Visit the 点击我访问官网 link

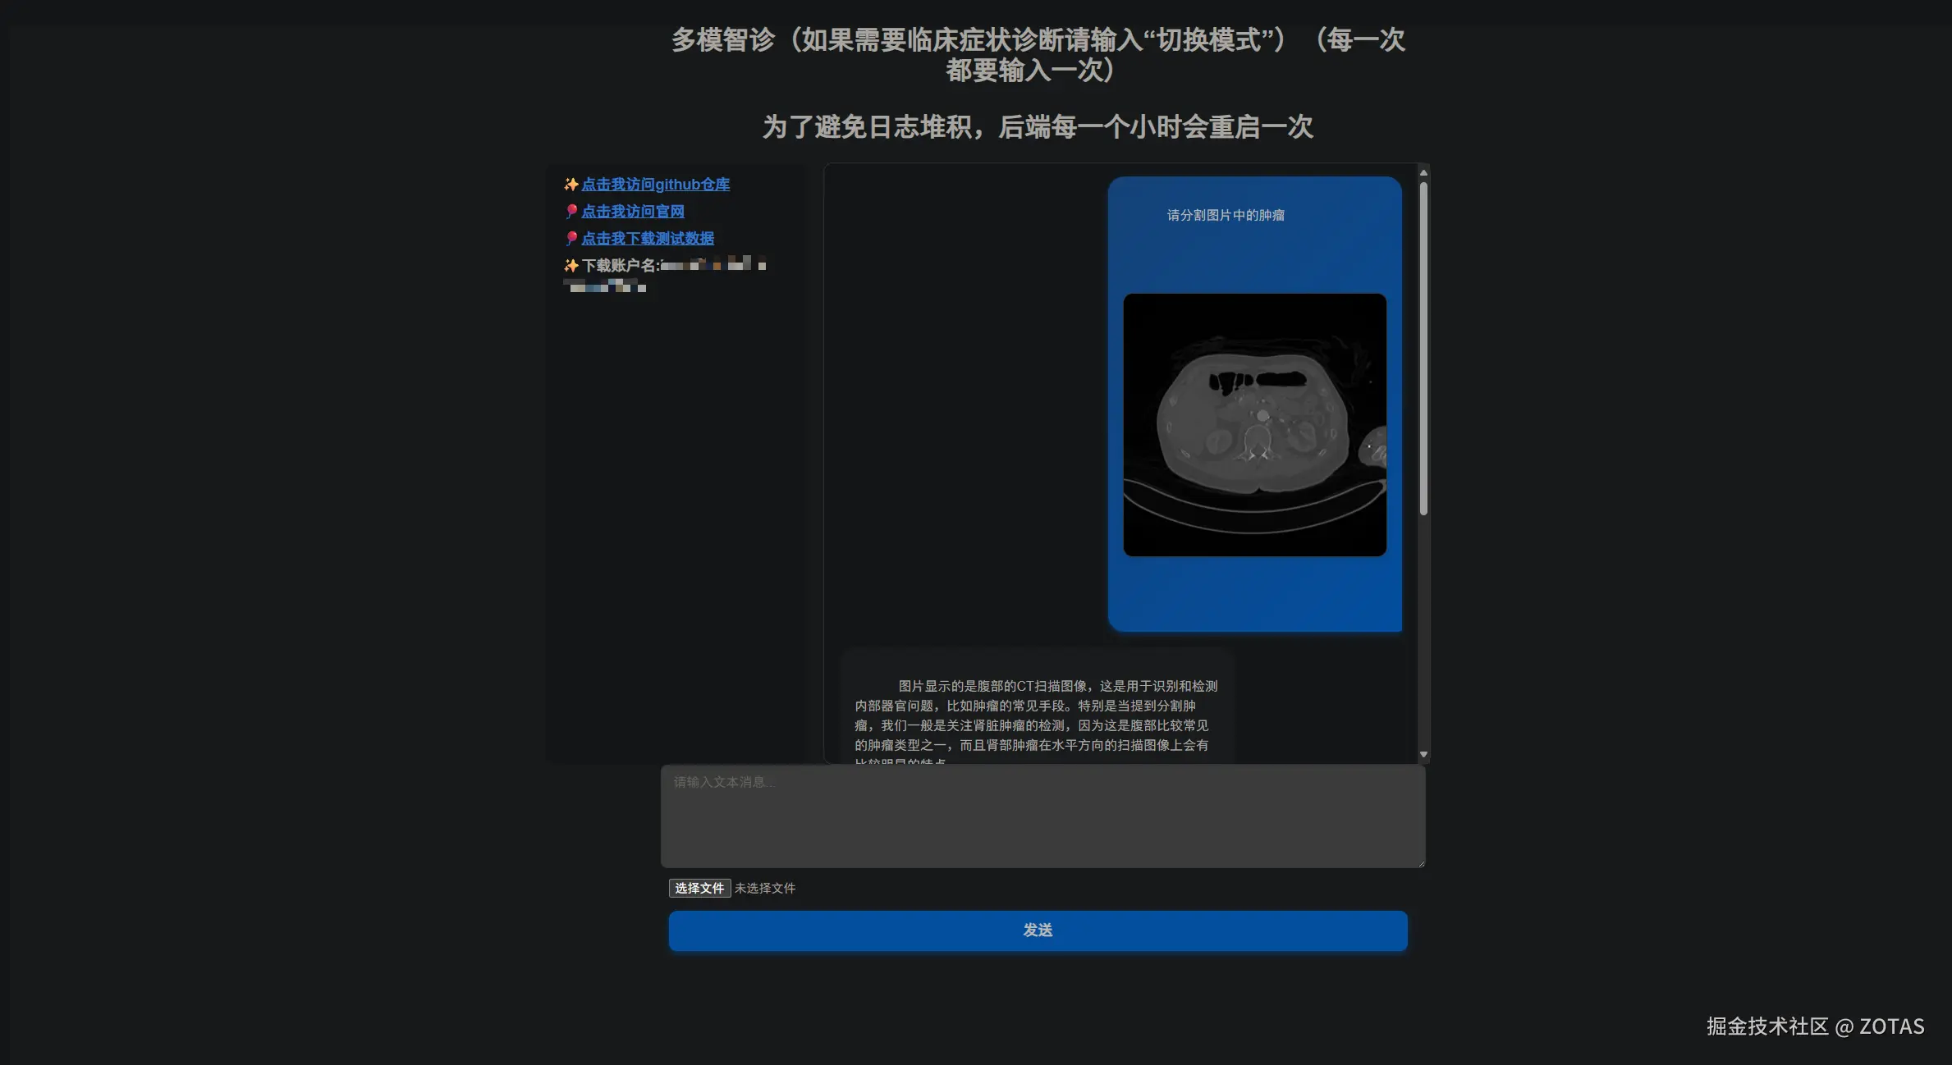[633, 211]
